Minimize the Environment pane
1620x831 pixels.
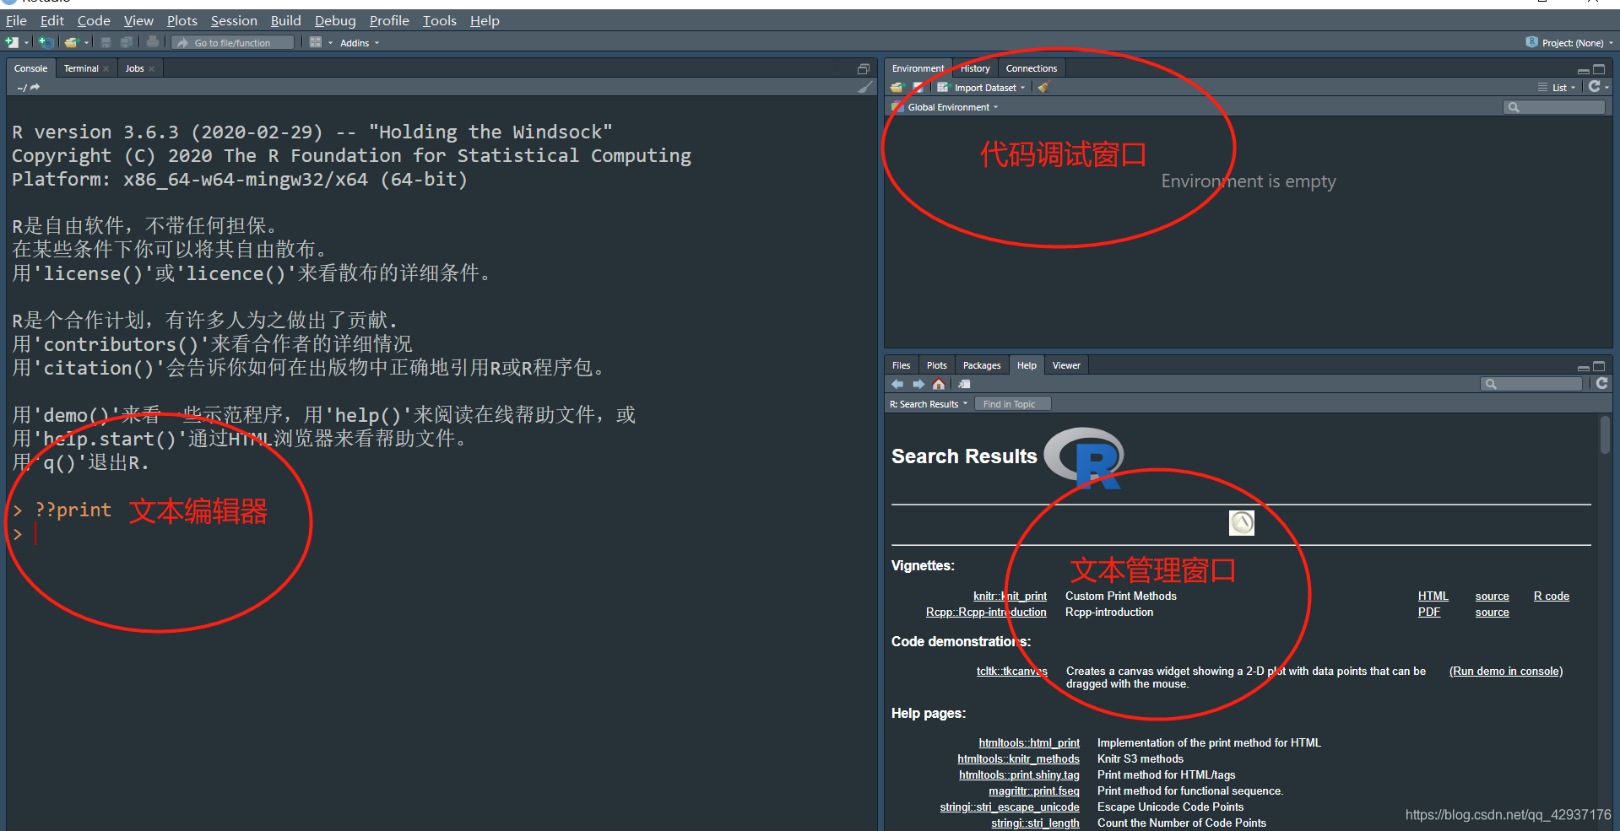click(x=1583, y=70)
